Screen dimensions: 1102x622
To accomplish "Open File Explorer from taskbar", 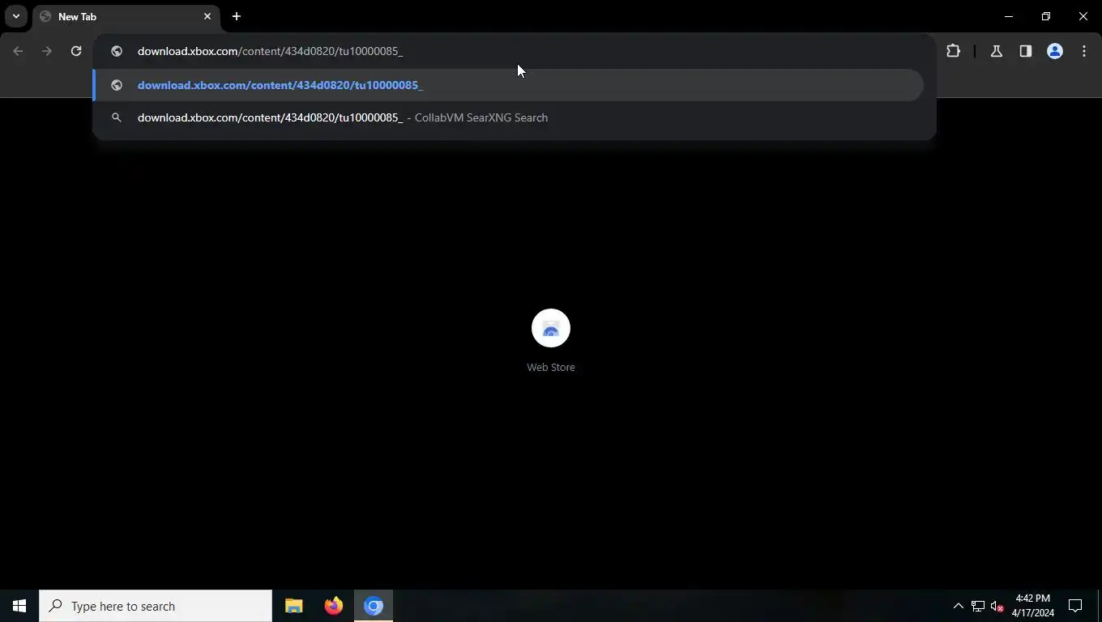I will (x=293, y=606).
